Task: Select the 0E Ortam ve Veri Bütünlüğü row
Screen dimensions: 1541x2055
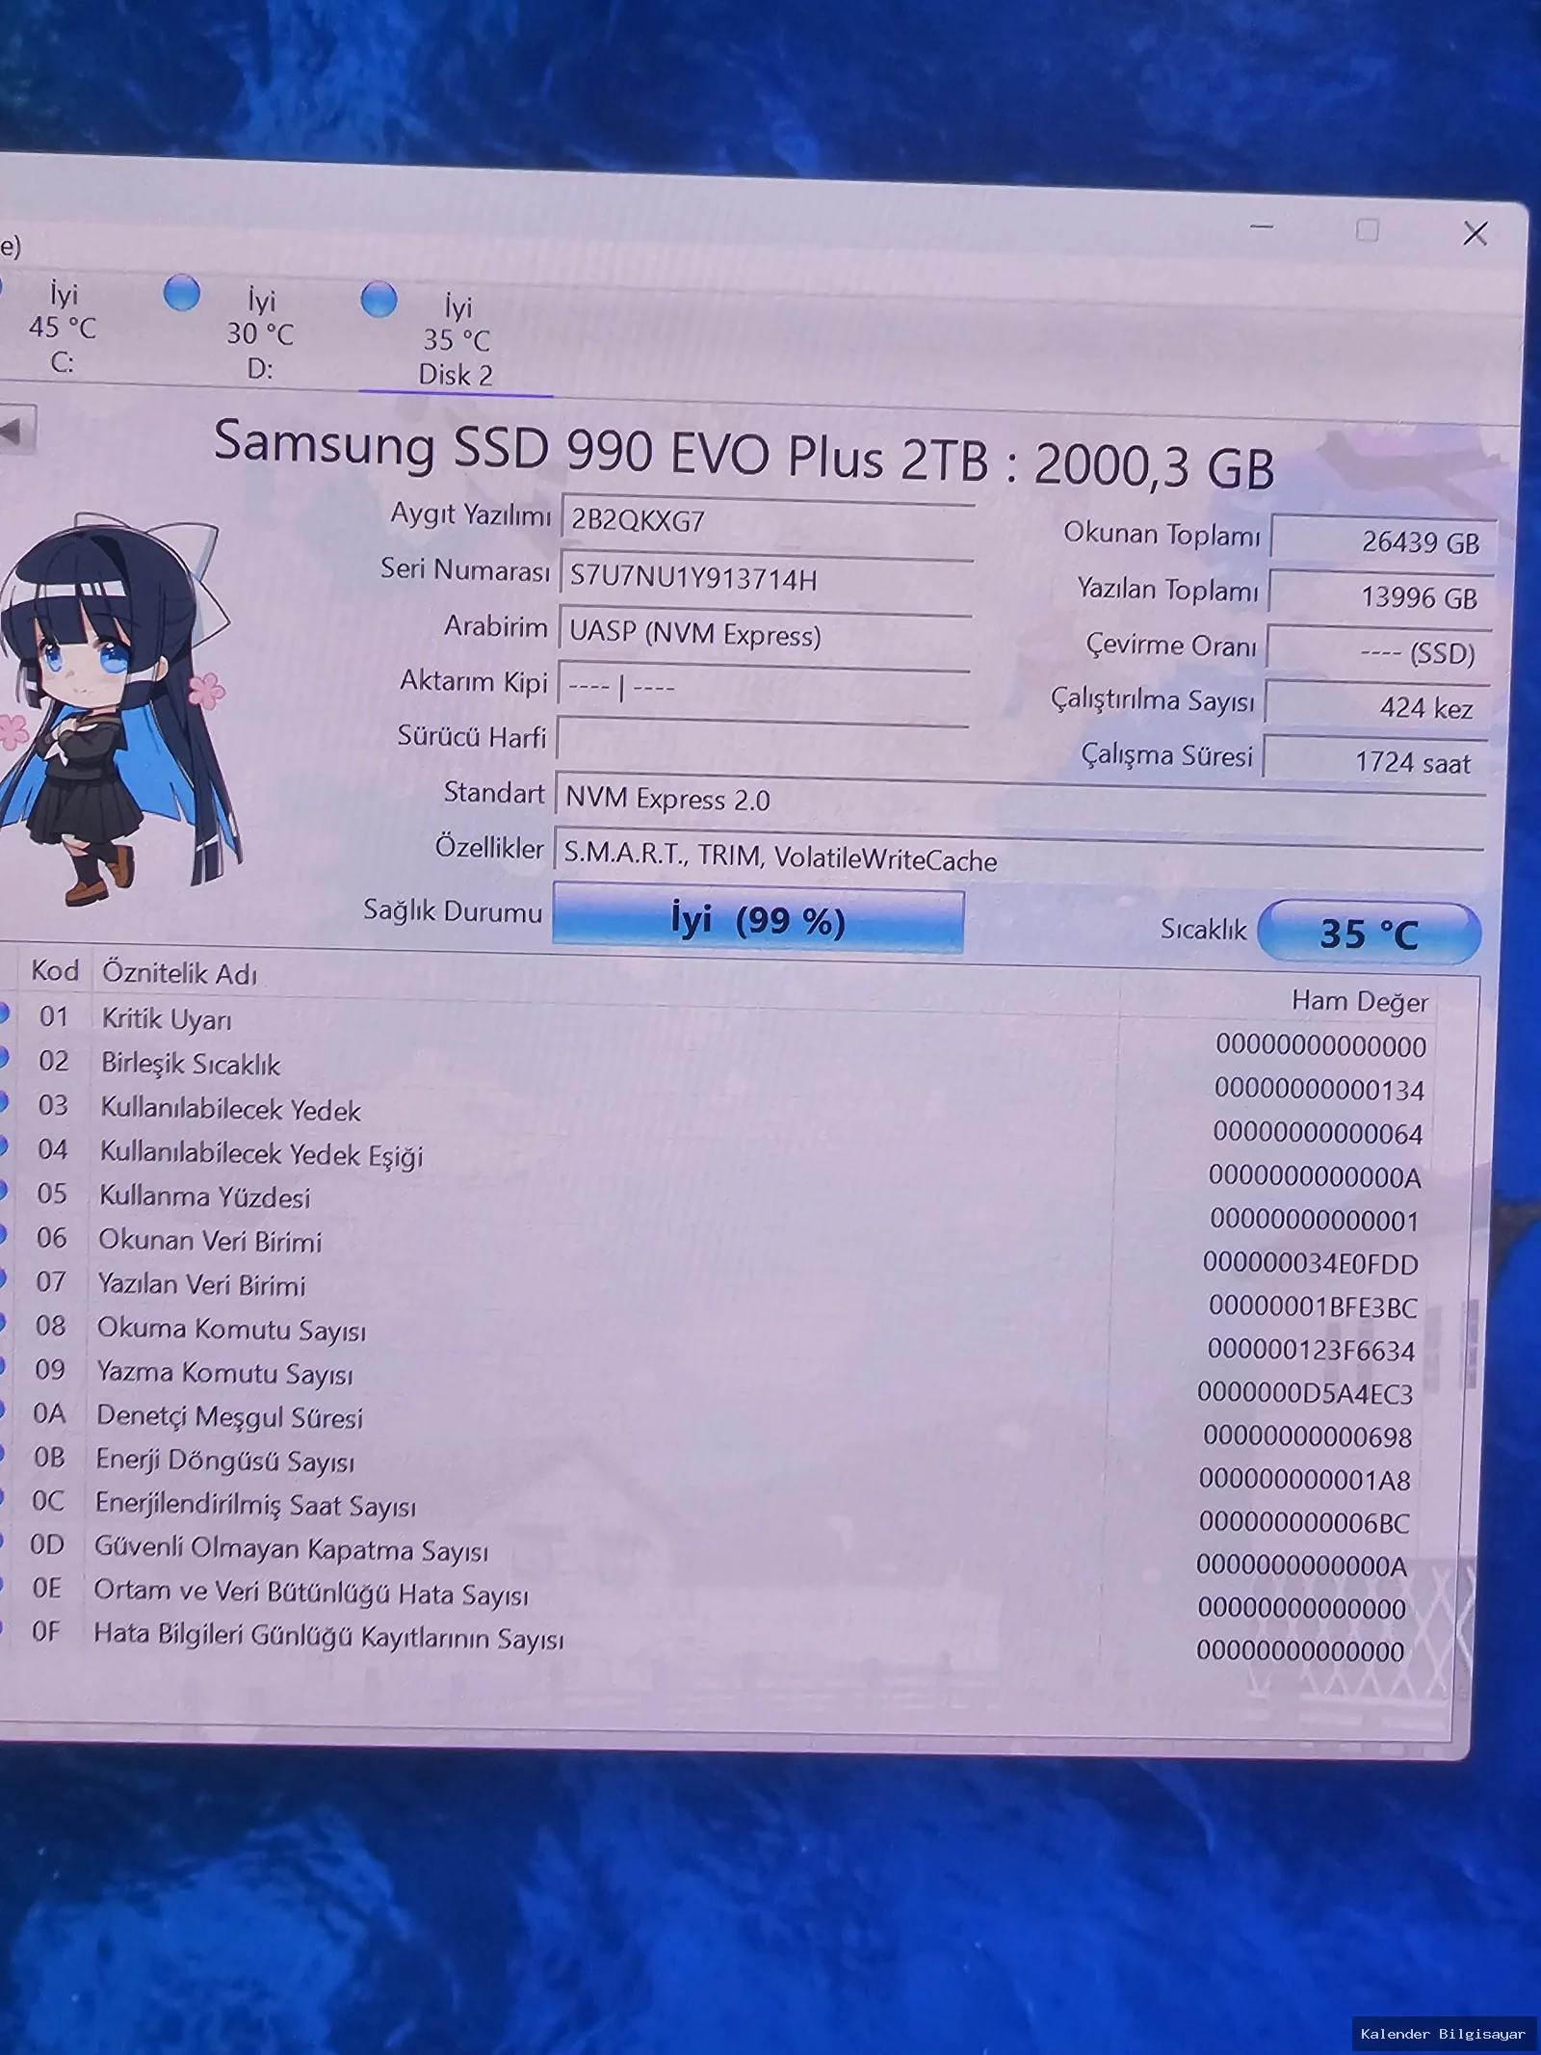Action: pos(705,1600)
